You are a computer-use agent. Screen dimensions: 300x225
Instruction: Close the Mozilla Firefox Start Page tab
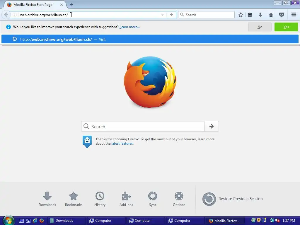coord(62,5)
